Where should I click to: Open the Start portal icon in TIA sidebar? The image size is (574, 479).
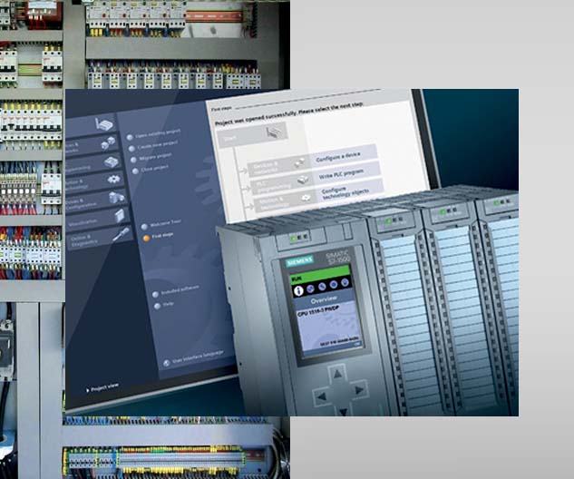(103, 123)
